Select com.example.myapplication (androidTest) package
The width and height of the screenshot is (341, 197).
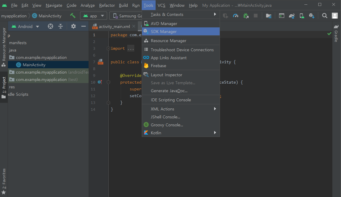point(48,72)
